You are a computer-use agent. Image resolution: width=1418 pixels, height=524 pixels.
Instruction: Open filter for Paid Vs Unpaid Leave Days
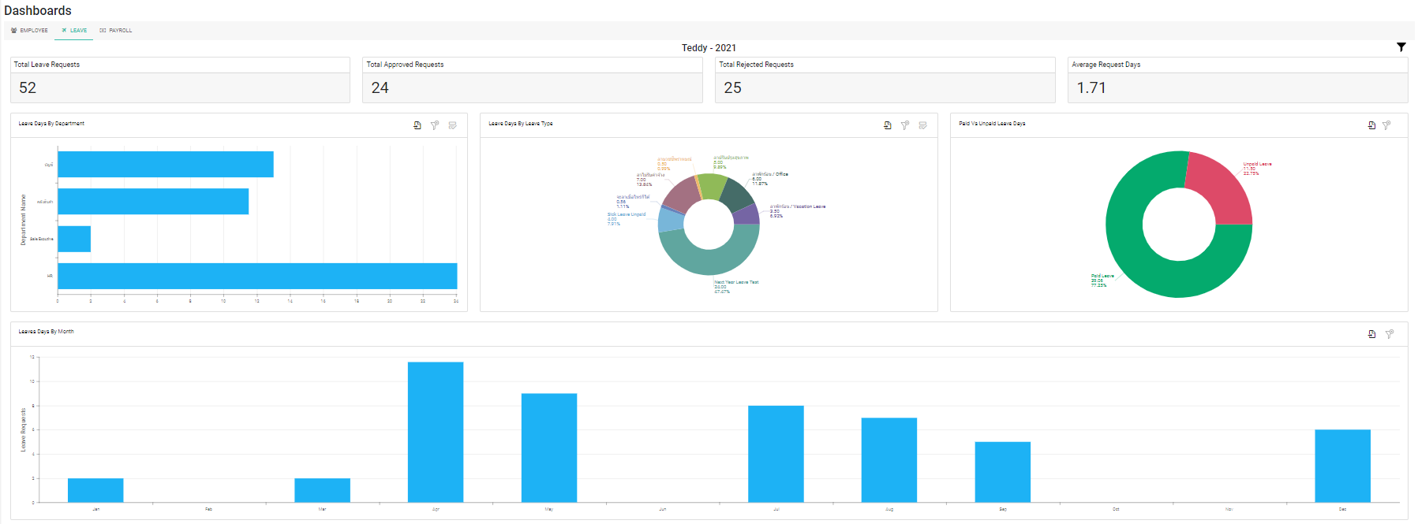(x=1386, y=125)
